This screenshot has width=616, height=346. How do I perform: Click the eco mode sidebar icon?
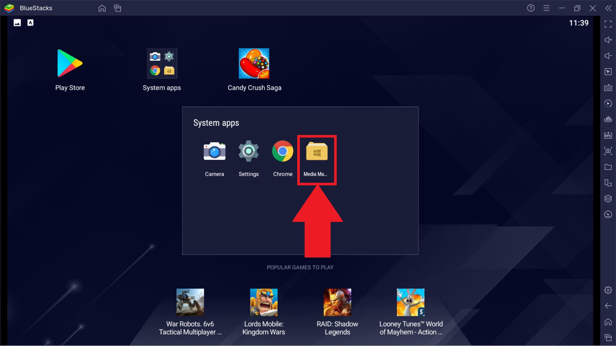point(608,215)
